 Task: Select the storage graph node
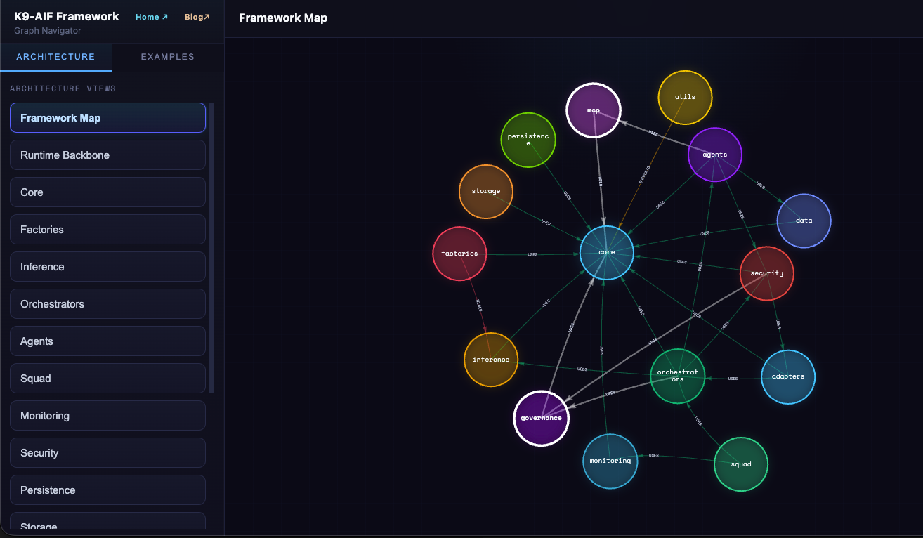[486, 191]
